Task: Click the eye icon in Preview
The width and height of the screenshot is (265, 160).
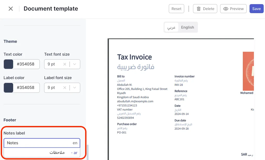Action: tap(226, 9)
